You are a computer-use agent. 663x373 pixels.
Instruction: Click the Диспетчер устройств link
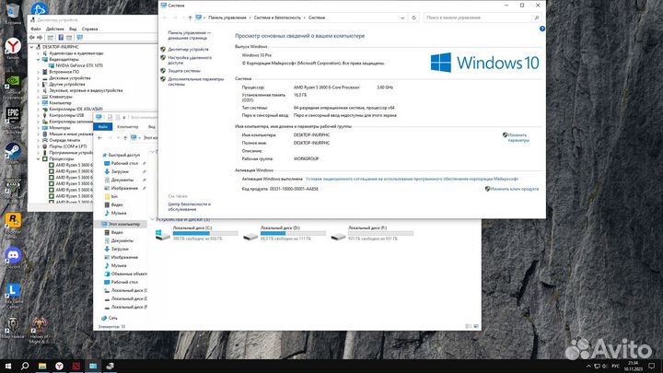pyautogui.click(x=189, y=49)
